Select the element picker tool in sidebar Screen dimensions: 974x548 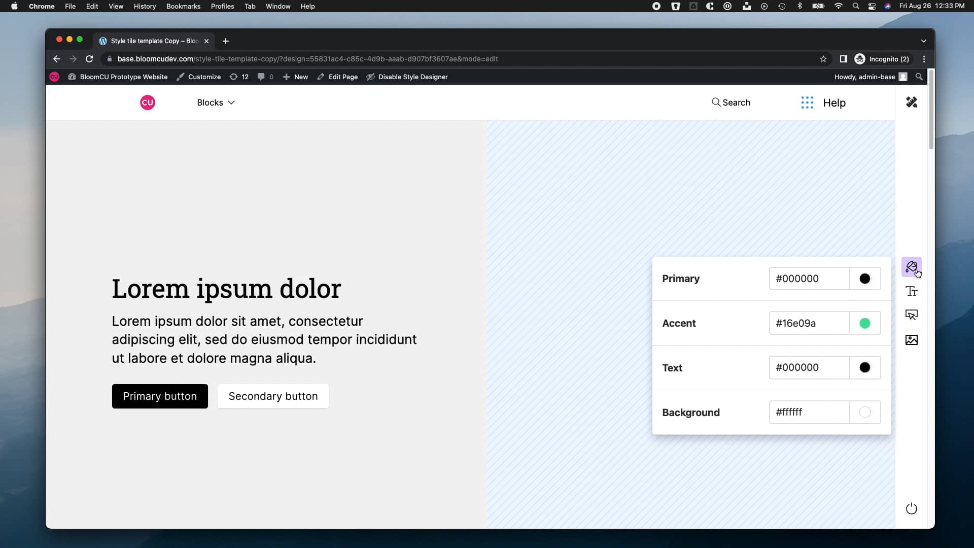click(912, 315)
